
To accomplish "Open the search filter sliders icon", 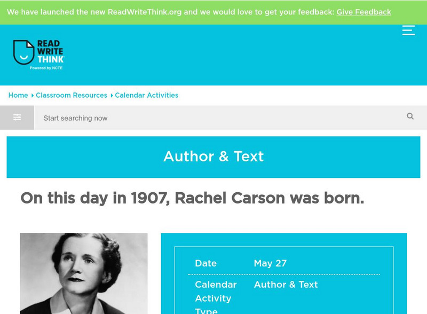I will (x=17, y=117).
